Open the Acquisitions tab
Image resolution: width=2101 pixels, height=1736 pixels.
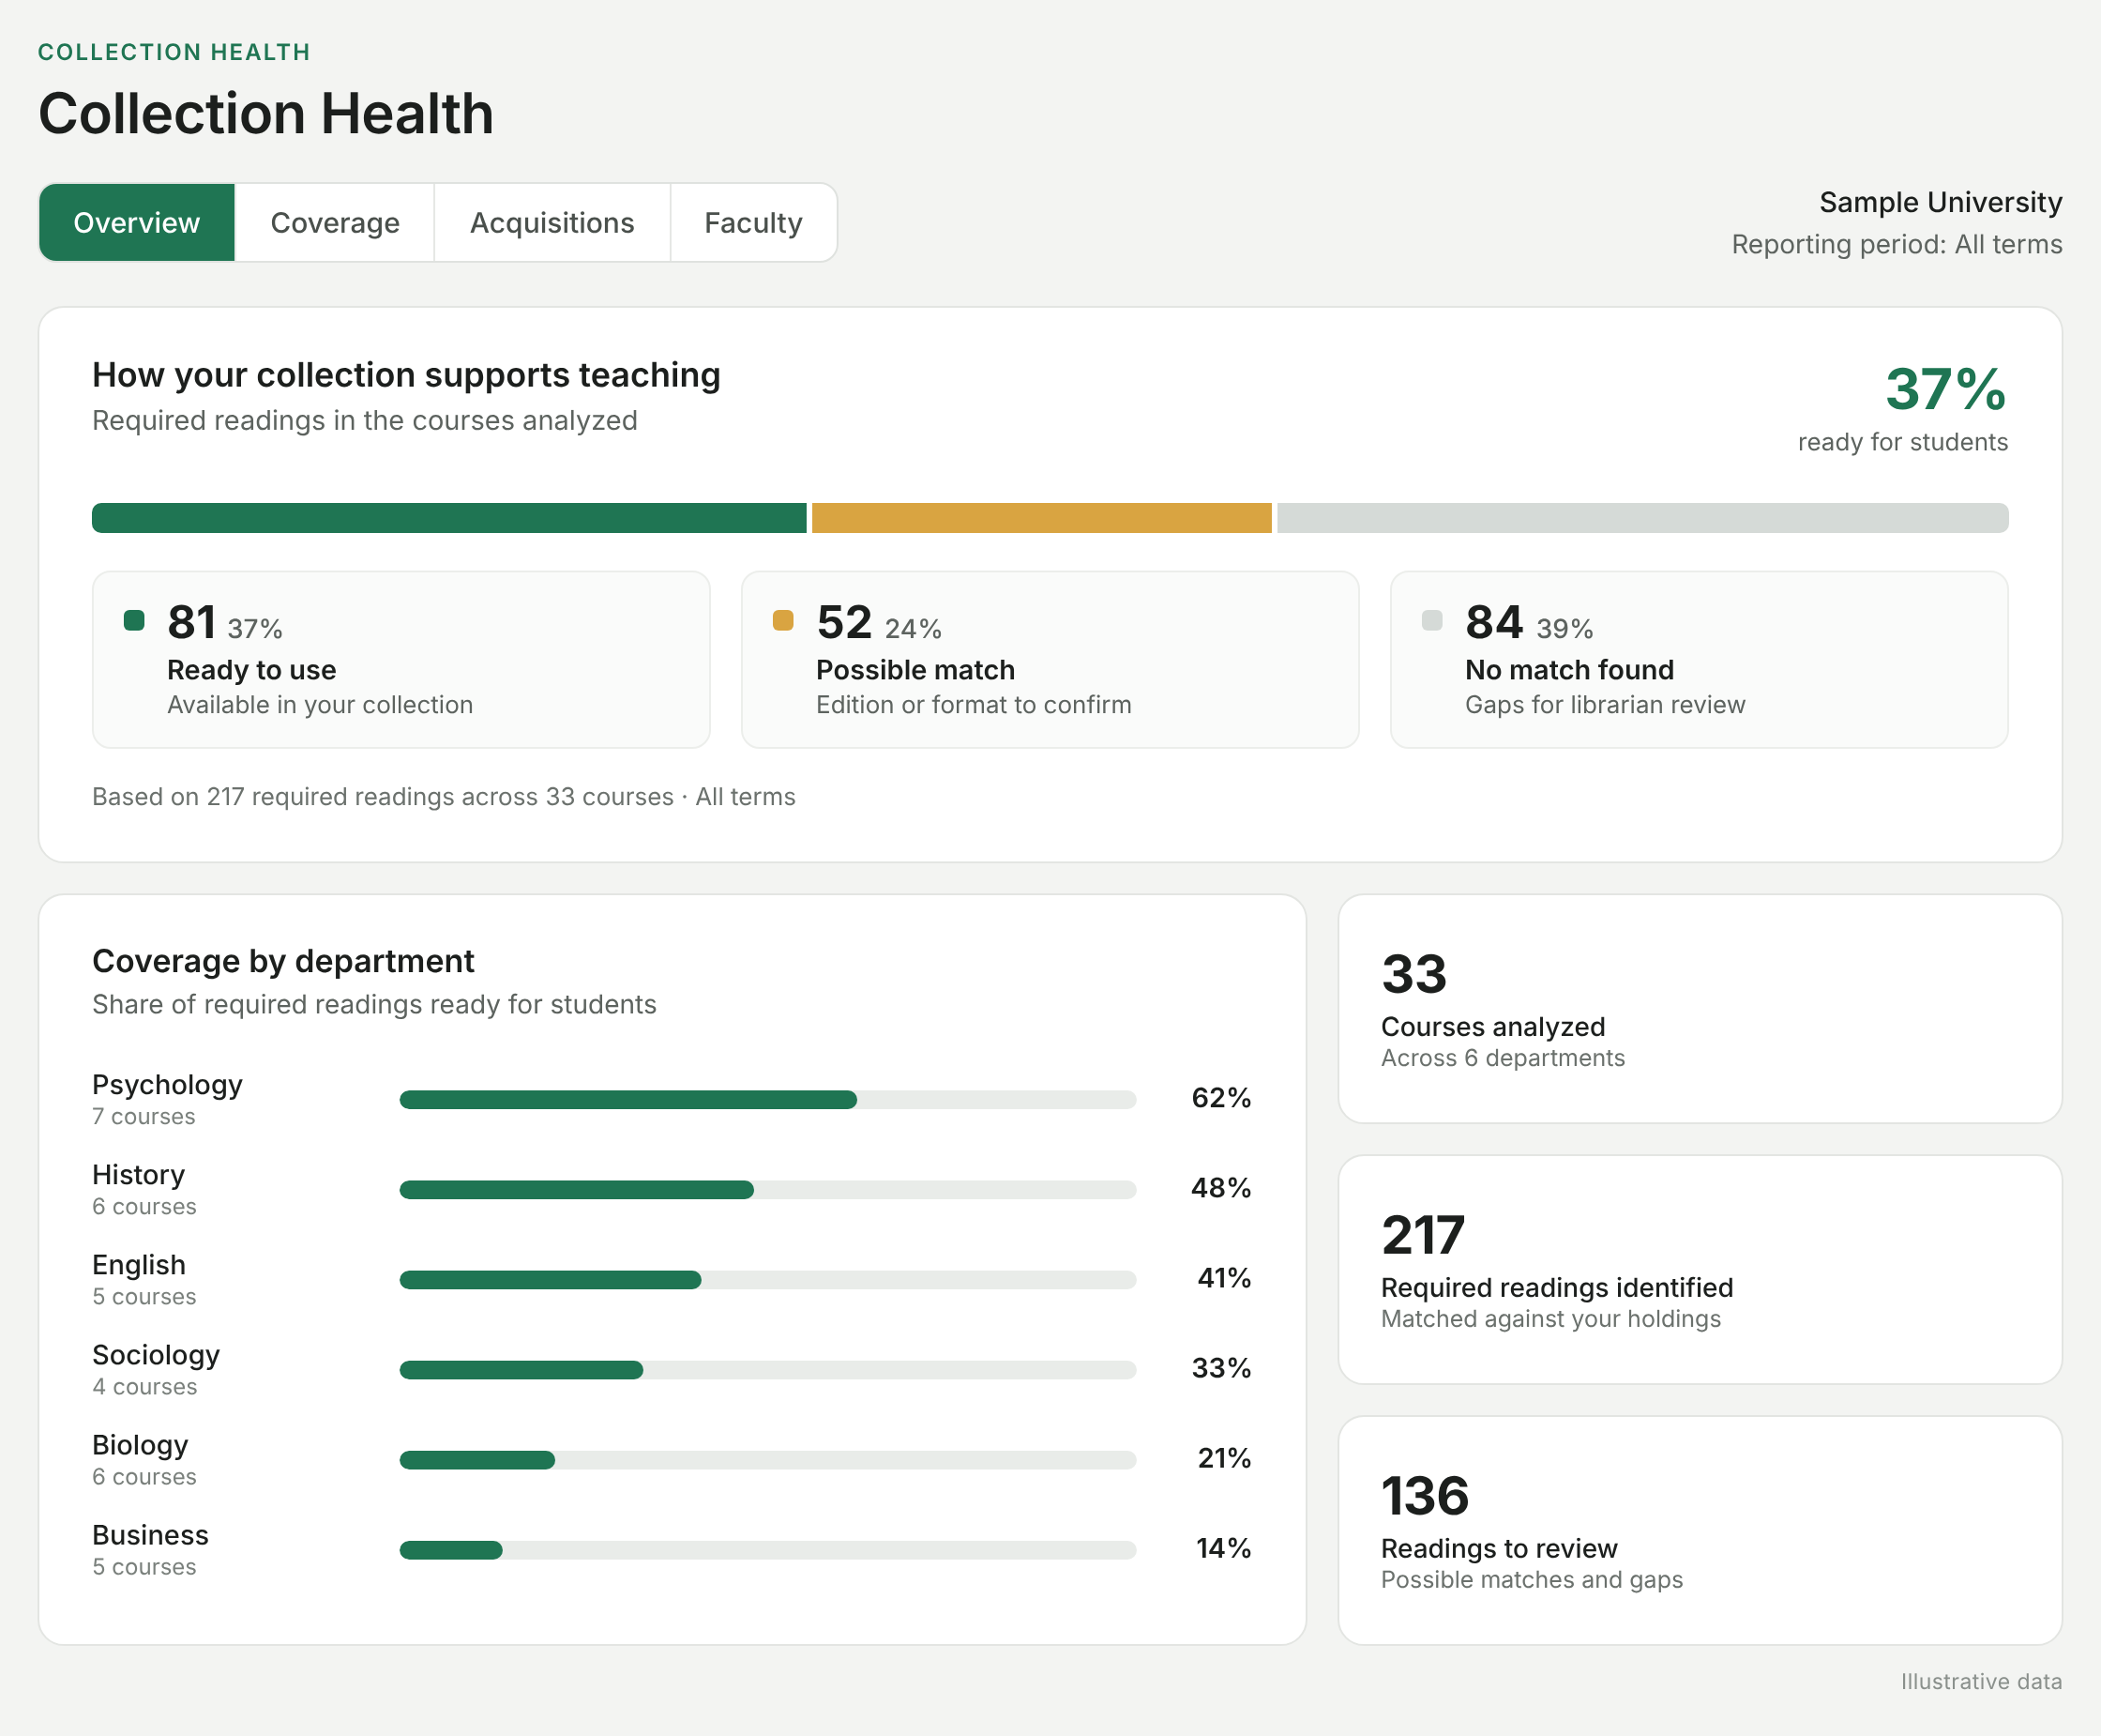[552, 222]
